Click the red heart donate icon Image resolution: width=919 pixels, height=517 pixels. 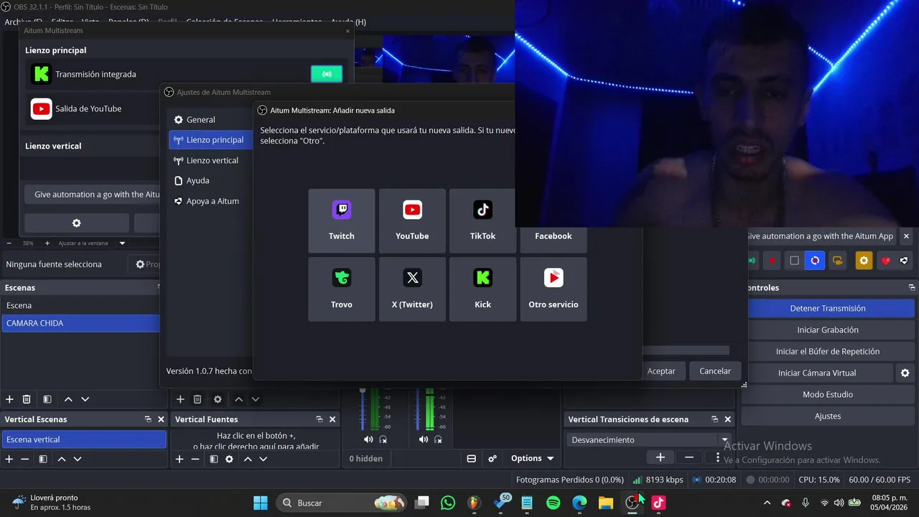tap(885, 261)
